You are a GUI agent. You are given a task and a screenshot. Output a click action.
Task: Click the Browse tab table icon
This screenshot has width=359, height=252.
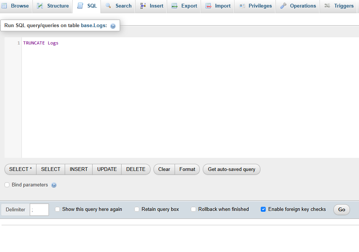pyautogui.click(x=4, y=6)
